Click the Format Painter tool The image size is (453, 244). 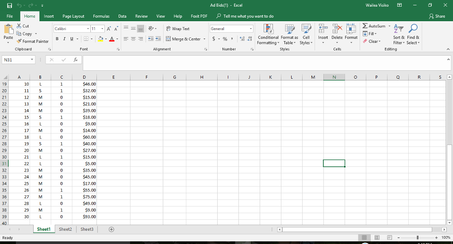[x=33, y=41]
